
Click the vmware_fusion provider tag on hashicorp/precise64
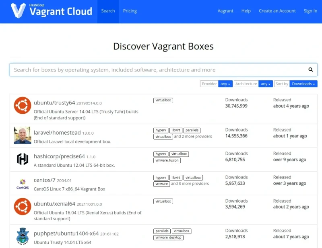click(x=167, y=160)
